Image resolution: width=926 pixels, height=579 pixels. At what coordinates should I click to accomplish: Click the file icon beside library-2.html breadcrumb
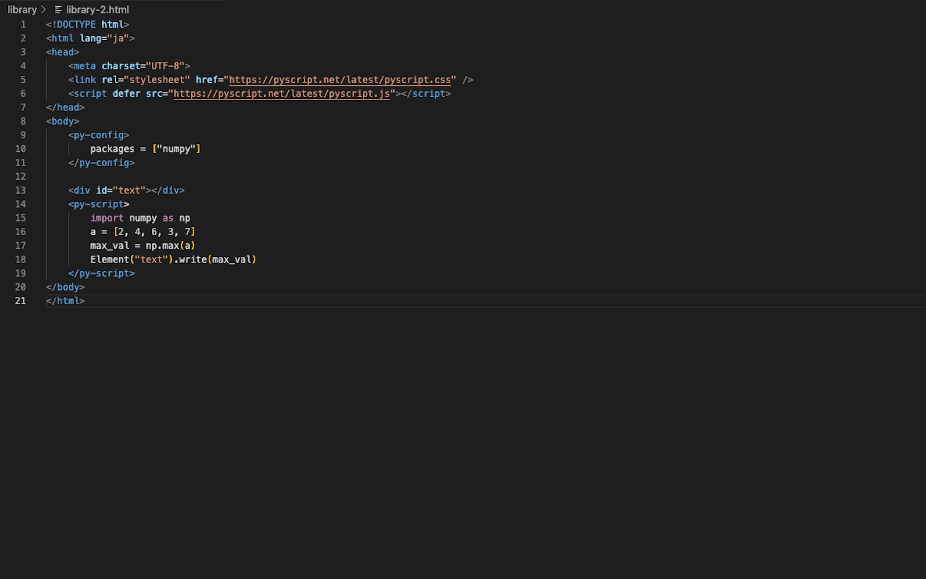58,10
